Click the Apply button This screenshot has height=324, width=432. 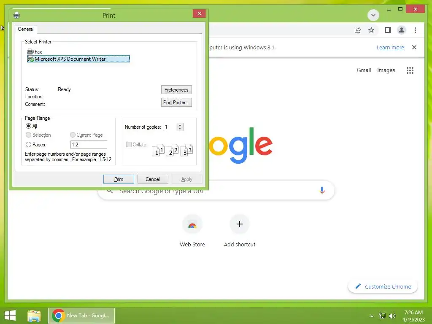187,179
